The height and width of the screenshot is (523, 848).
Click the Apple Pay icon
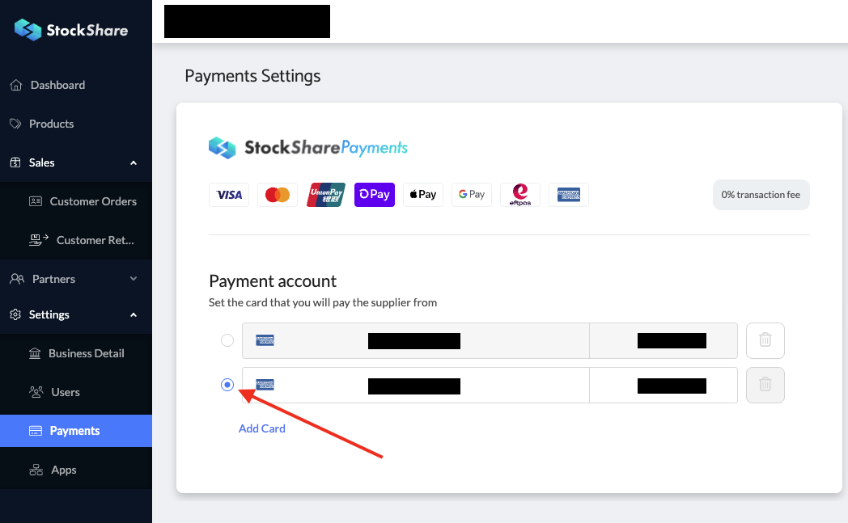tap(423, 195)
